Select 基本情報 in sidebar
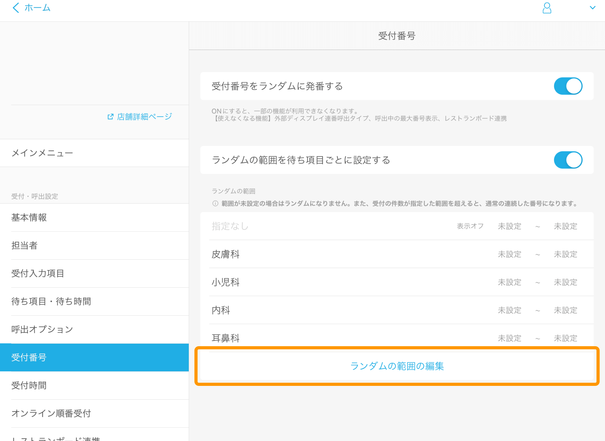Viewport: 605px width, 441px height. (95, 218)
